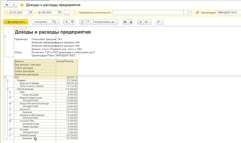This screenshot has height=143, width=241.
Task: Click Продажи total 775 729,93
Action: [x=72, y=80]
